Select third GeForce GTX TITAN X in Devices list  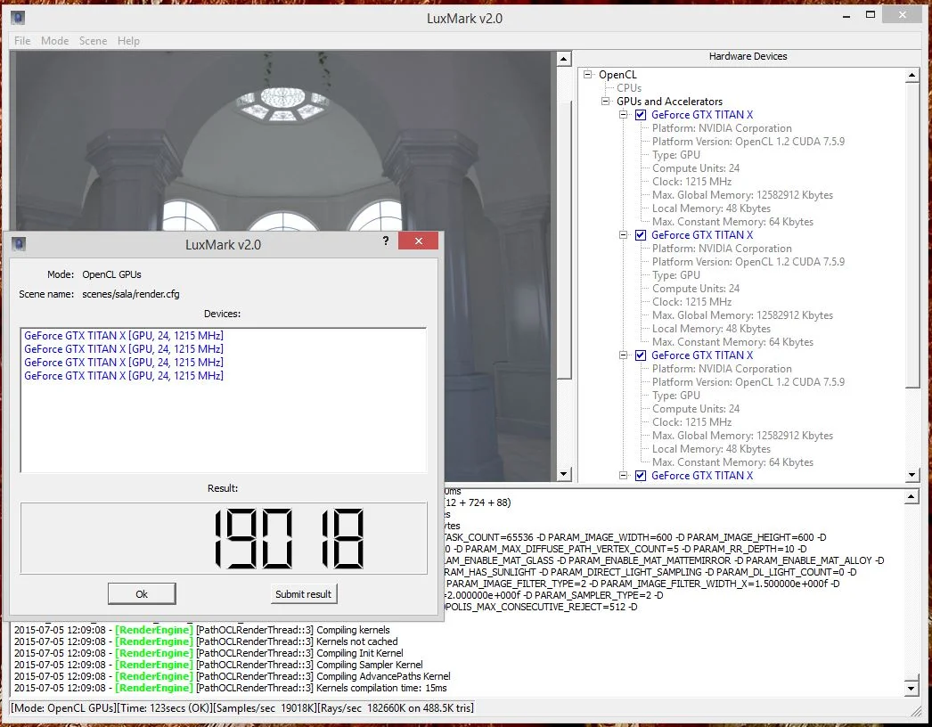[x=124, y=362]
